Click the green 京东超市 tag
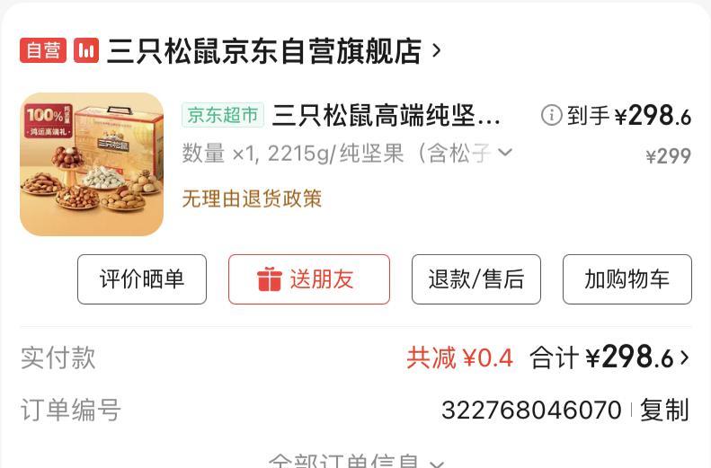Screen dimensions: 711x468 [x=223, y=115]
